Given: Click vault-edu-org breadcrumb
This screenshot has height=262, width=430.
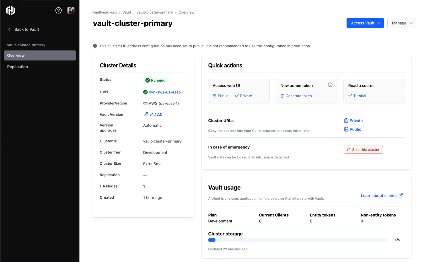Looking at the screenshot, I should coord(105,12).
